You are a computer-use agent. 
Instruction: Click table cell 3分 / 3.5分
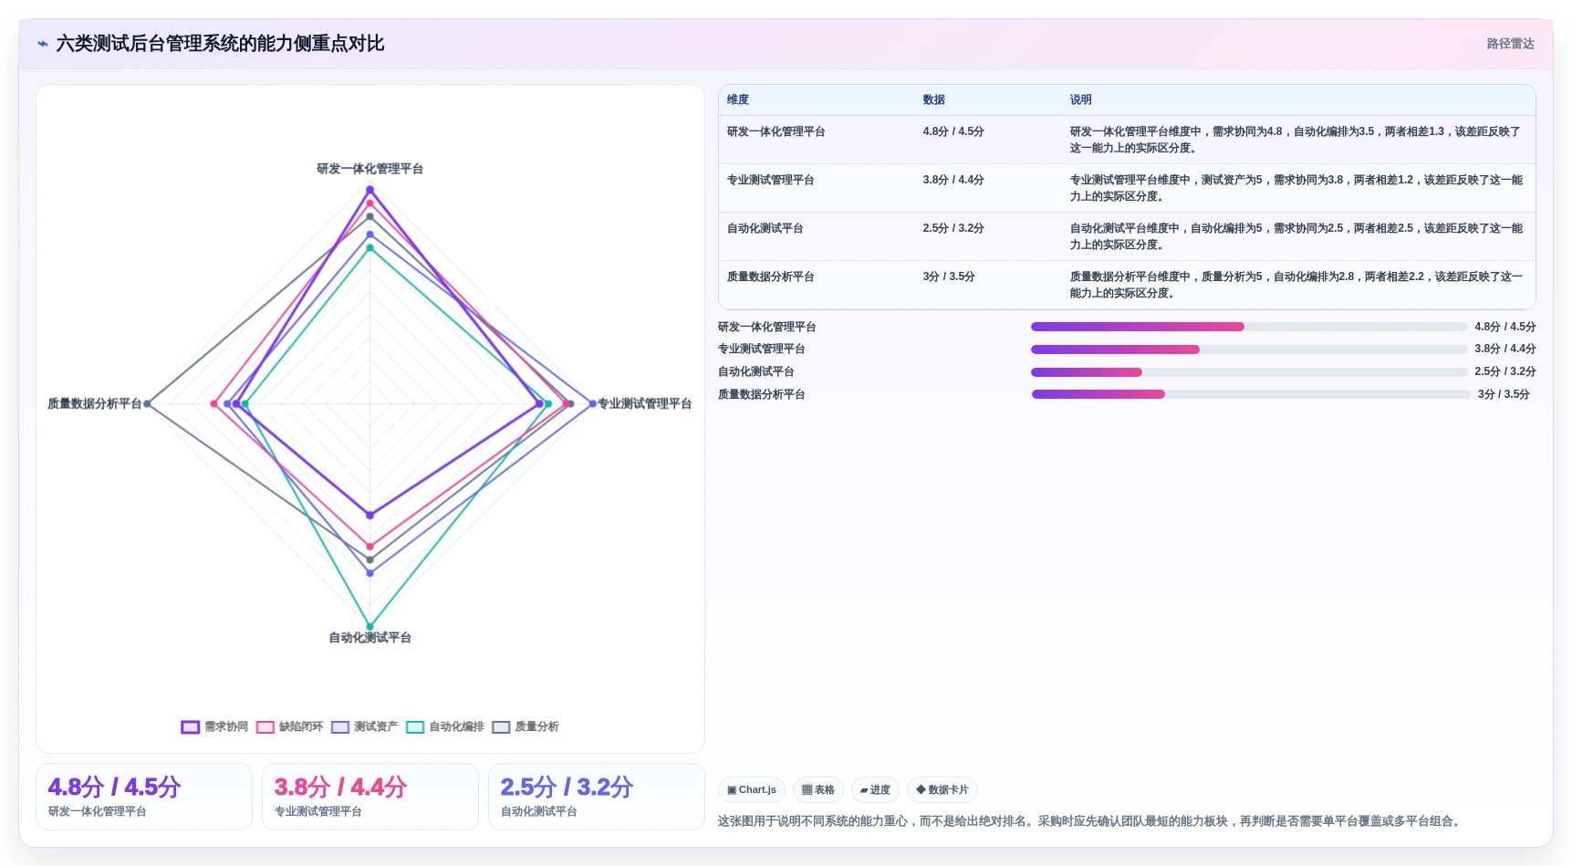(949, 276)
